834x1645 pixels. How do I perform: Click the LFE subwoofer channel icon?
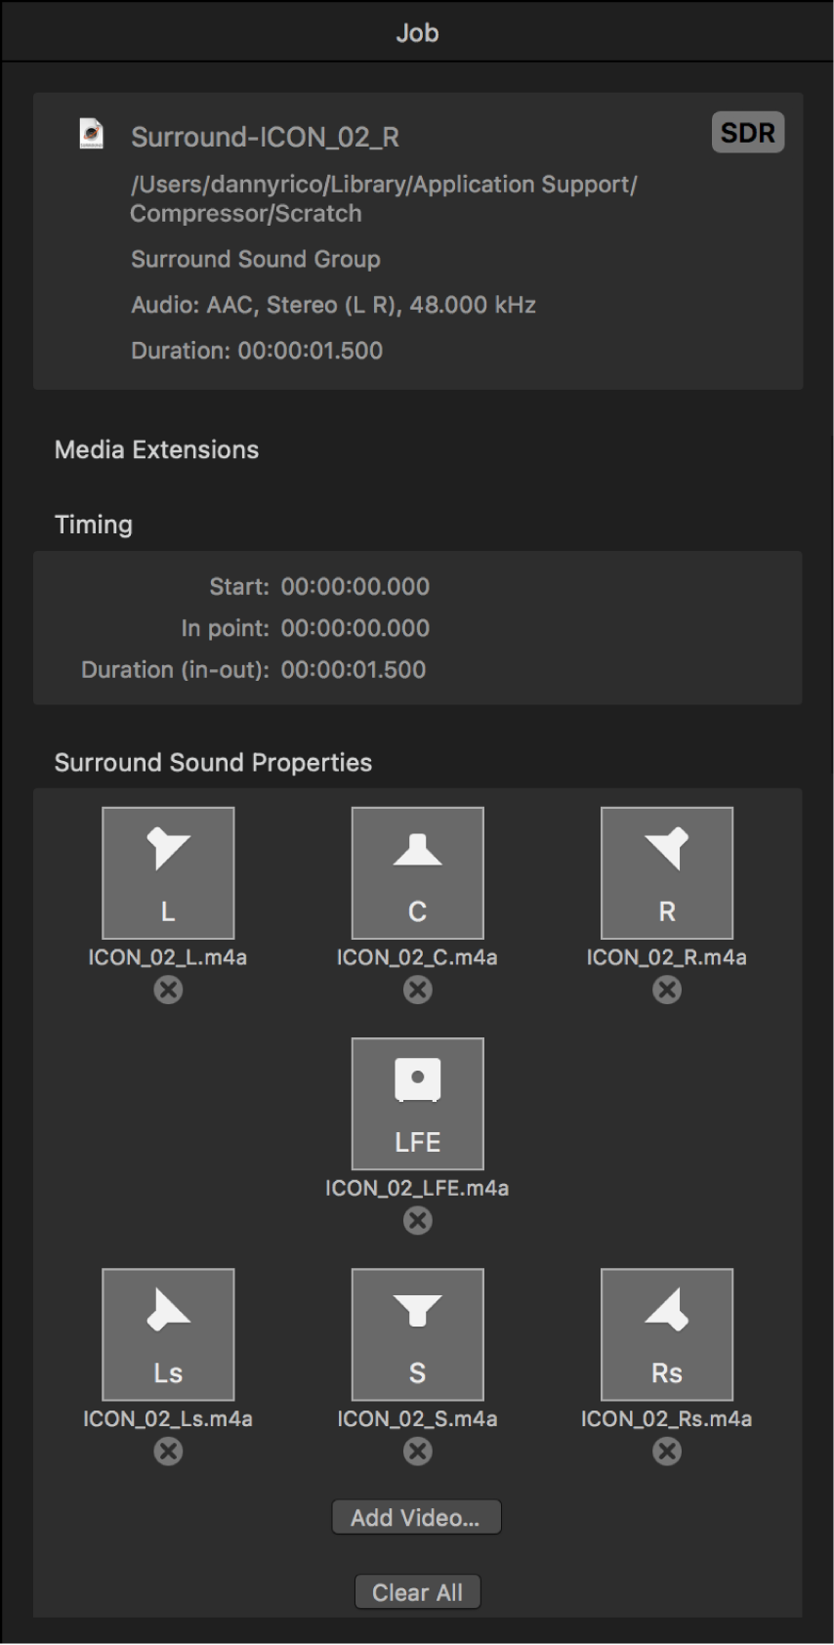(417, 1103)
